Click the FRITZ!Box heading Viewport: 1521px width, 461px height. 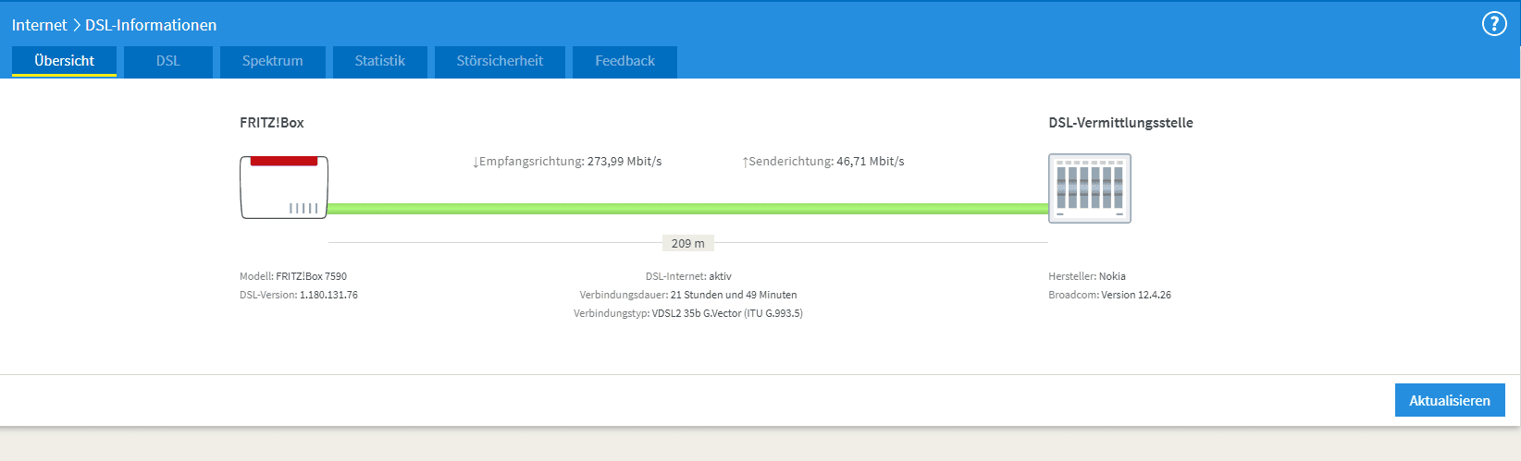[272, 123]
